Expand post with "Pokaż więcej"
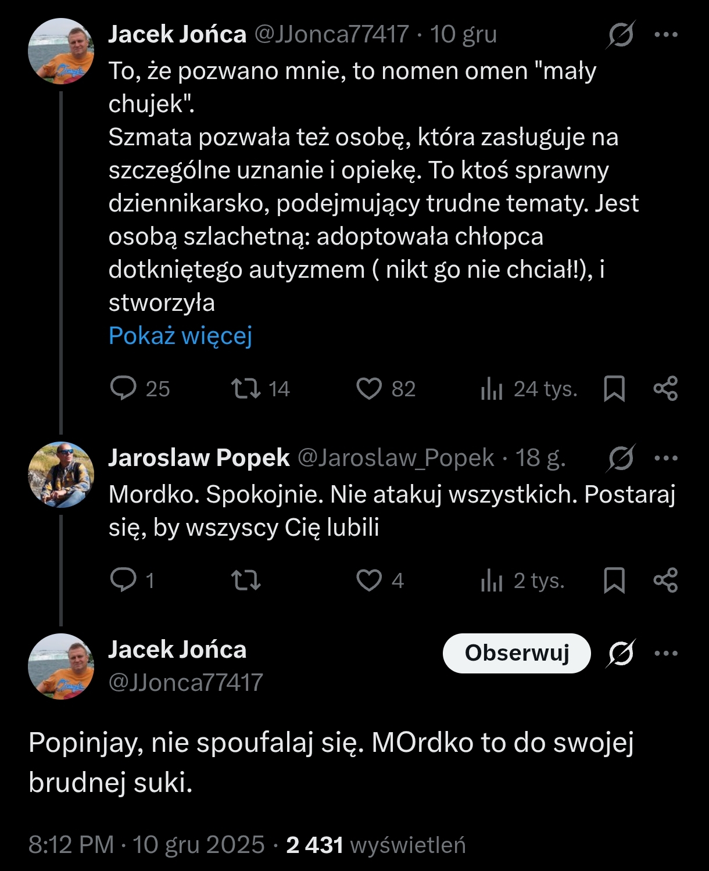Viewport: 709px width, 871px height. click(180, 336)
